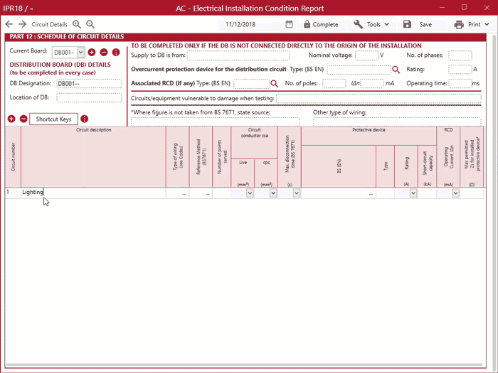Search Associated RCD BS EN type
This screenshot has width=498, height=373.
coord(274,84)
